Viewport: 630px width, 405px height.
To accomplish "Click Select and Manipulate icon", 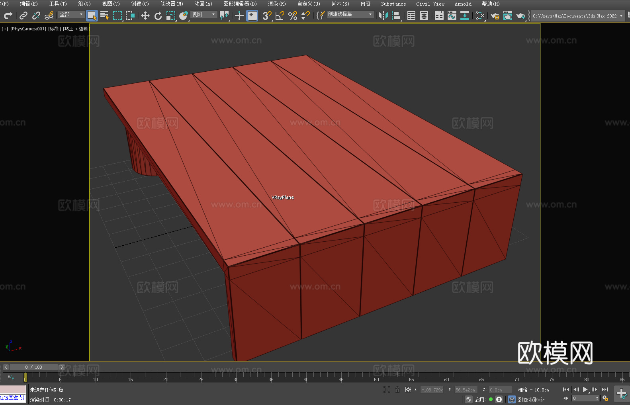I will click(x=239, y=16).
